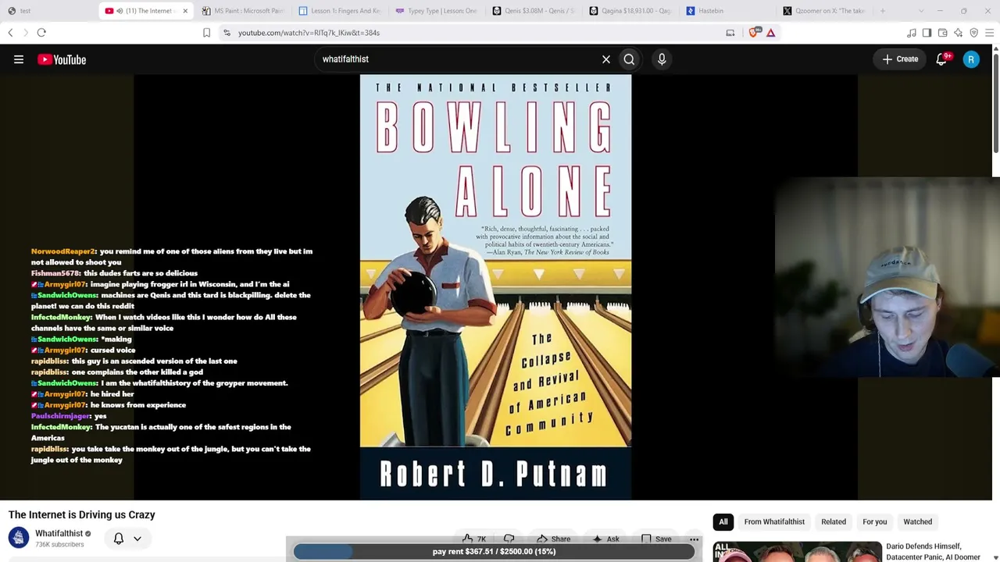Open the Whatifalthist channel name link

click(59, 533)
